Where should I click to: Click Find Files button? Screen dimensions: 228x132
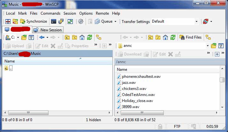pos(190,37)
